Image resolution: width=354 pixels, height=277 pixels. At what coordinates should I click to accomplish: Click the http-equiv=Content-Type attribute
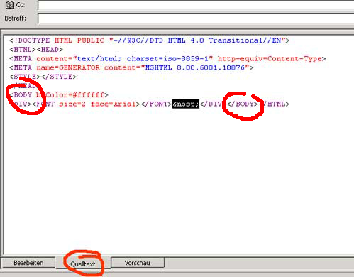point(270,59)
